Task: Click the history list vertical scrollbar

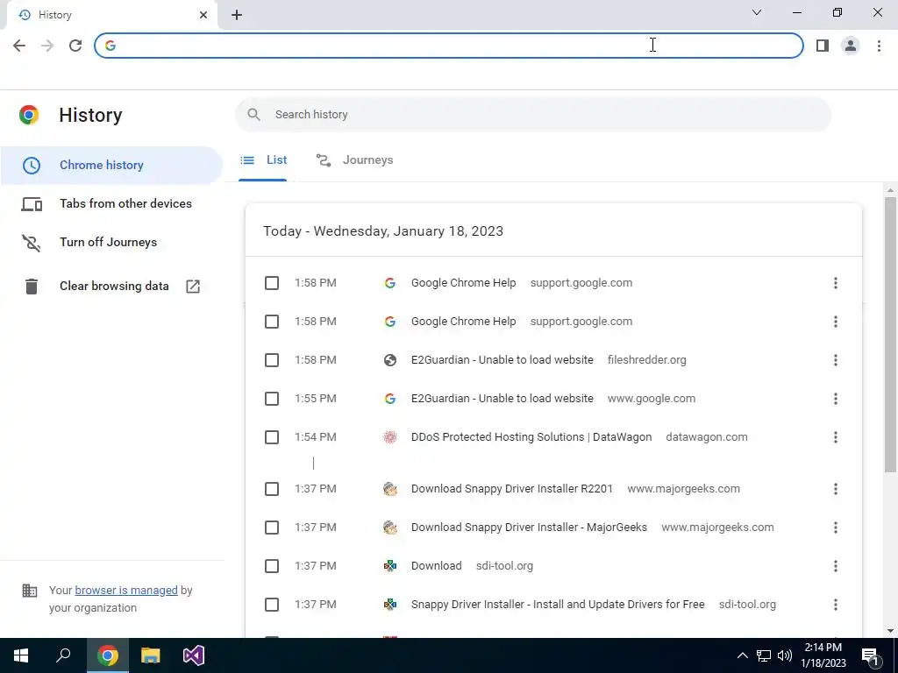Action: point(890,334)
